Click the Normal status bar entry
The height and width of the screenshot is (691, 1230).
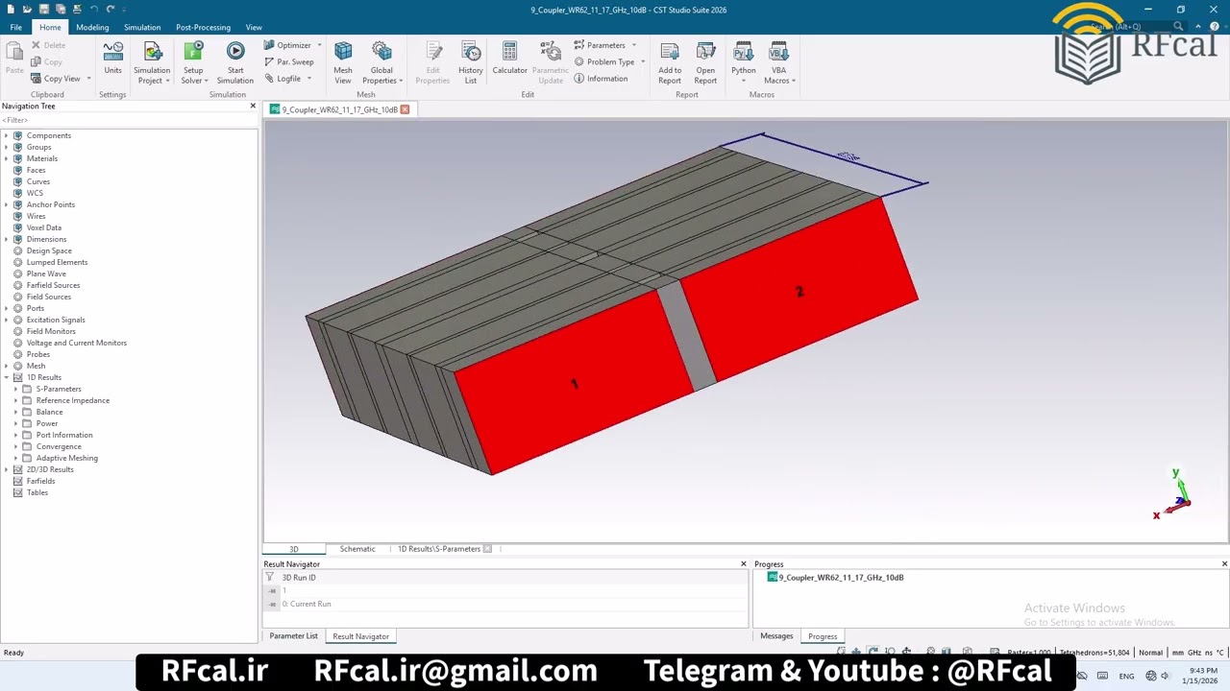click(x=1150, y=653)
